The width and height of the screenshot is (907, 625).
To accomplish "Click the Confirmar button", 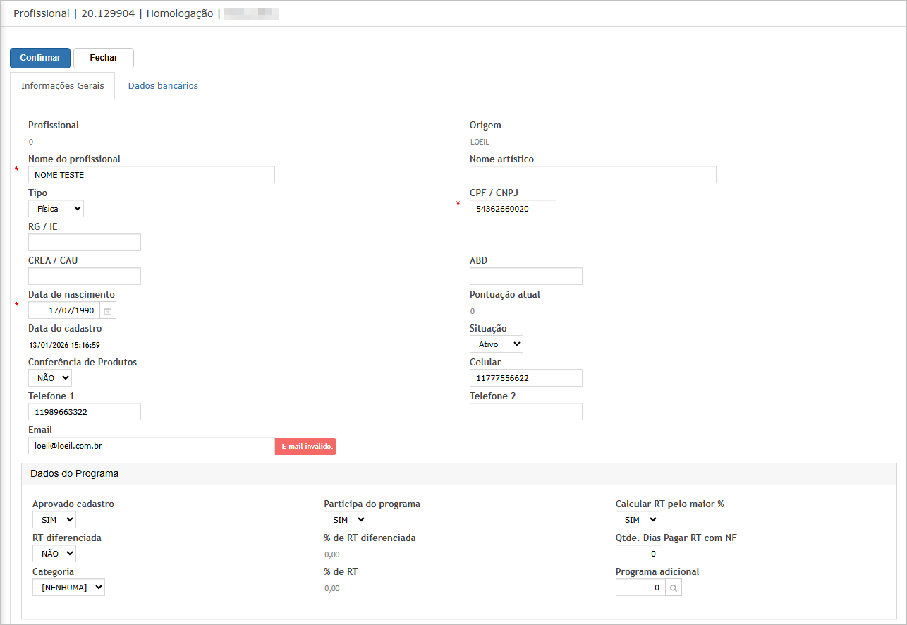I will pos(40,58).
